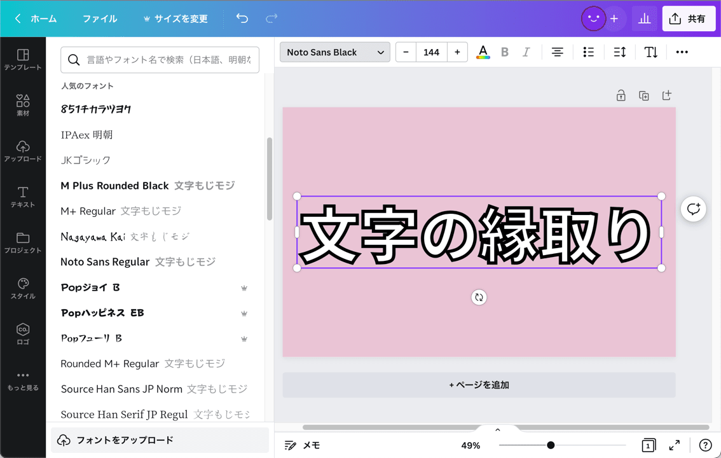The height and width of the screenshot is (458, 721).
Task: Toggle the bulleted list formatting
Action: (588, 52)
